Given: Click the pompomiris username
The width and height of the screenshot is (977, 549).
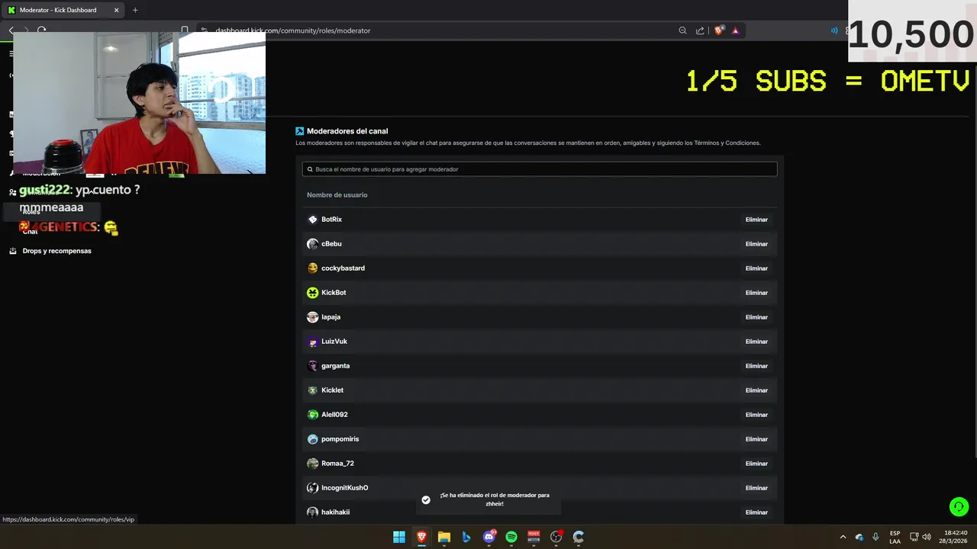Looking at the screenshot, I should [340, 439].
